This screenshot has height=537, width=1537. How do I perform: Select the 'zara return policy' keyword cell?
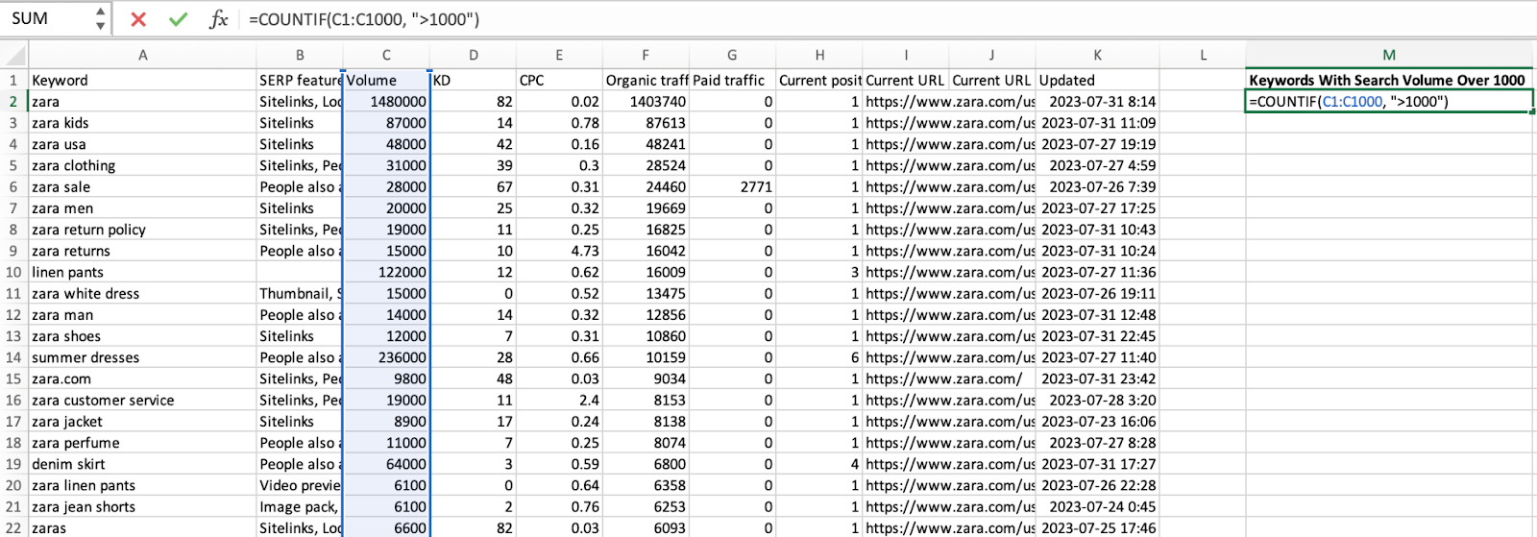click(142, 230)
